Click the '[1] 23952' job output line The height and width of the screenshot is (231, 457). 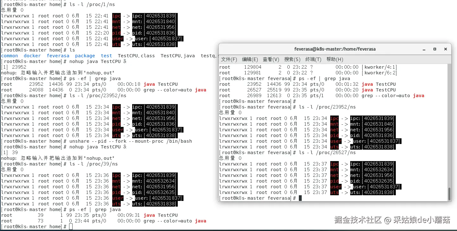pyautogui.click(x=14, y=67)
